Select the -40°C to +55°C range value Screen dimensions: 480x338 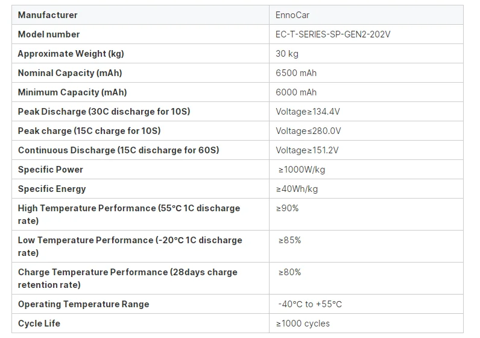click(310, 304)
